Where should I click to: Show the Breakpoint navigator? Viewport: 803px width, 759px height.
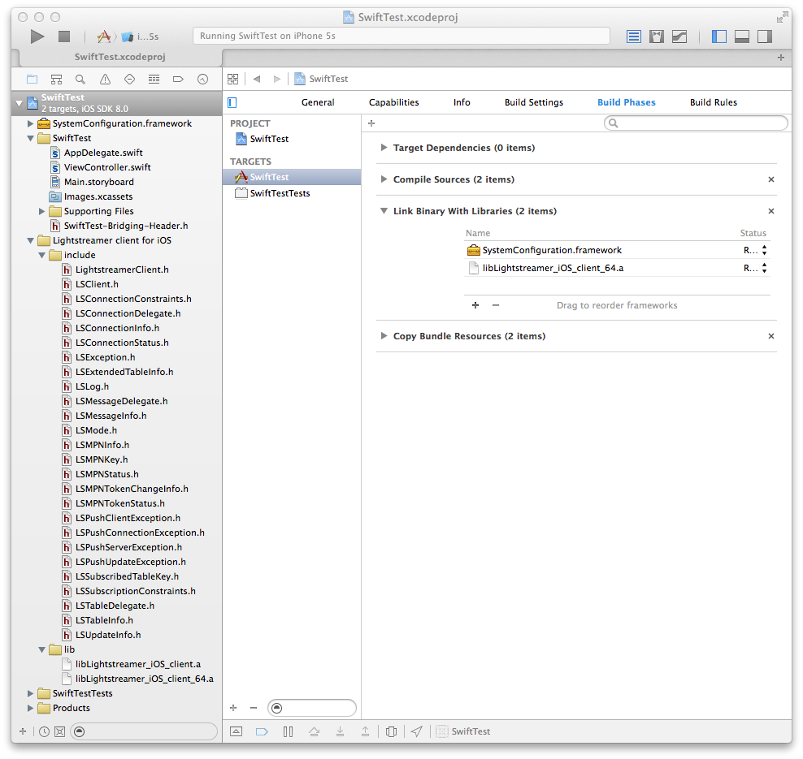[178, 80]
